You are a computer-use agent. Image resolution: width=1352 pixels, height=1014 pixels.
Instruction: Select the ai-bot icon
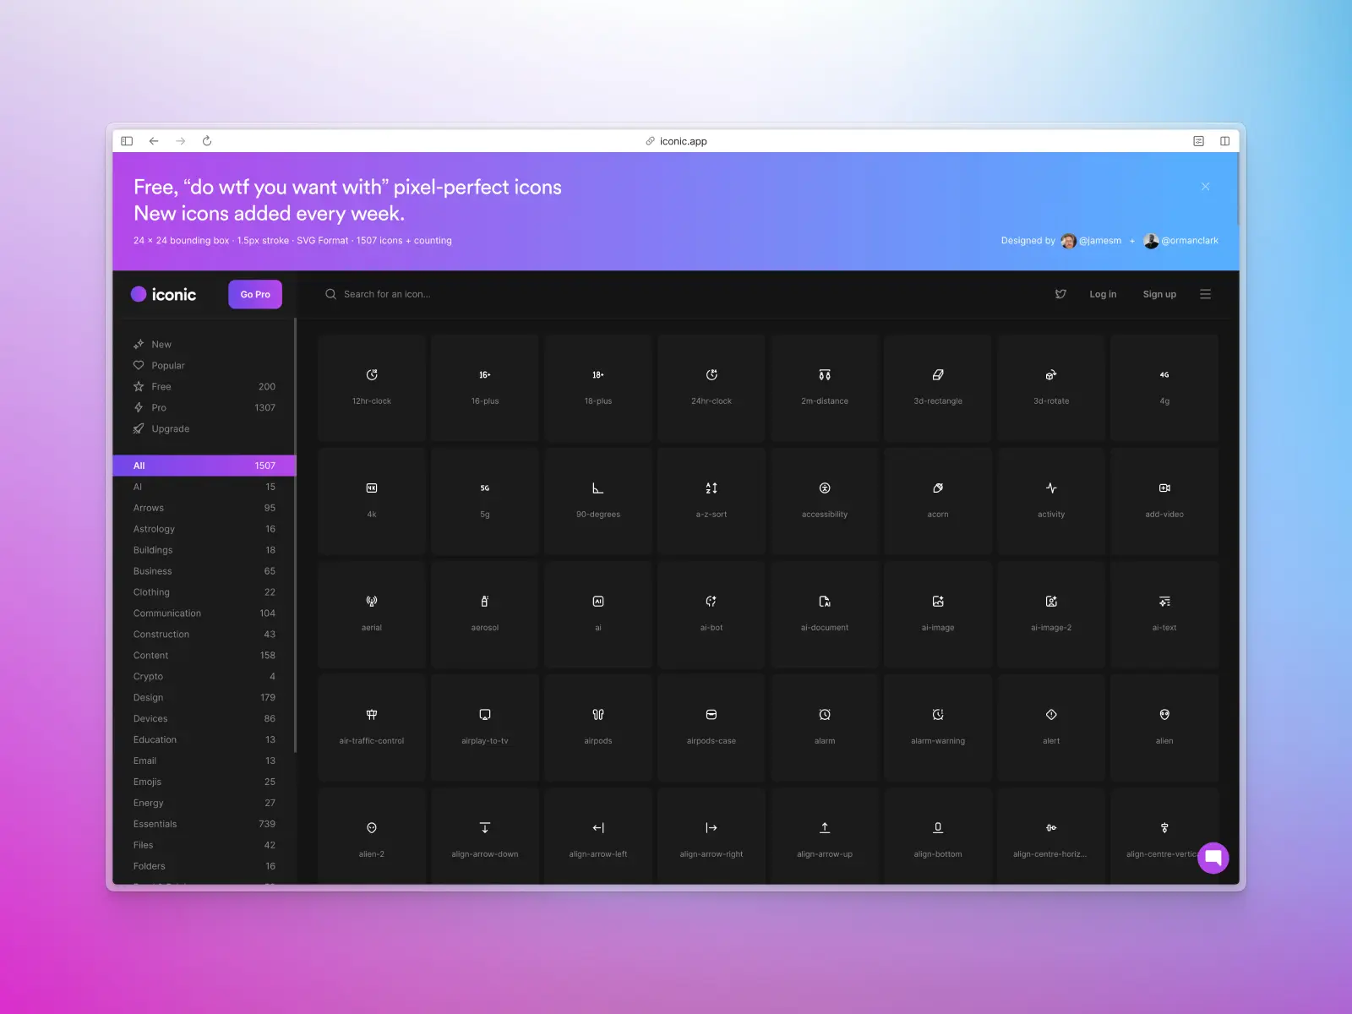point(711,614)
